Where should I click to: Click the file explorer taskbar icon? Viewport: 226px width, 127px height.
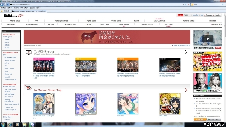coord(25,125)
